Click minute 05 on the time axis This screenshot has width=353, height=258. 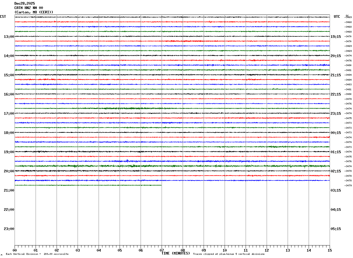(x=120, y=250)
